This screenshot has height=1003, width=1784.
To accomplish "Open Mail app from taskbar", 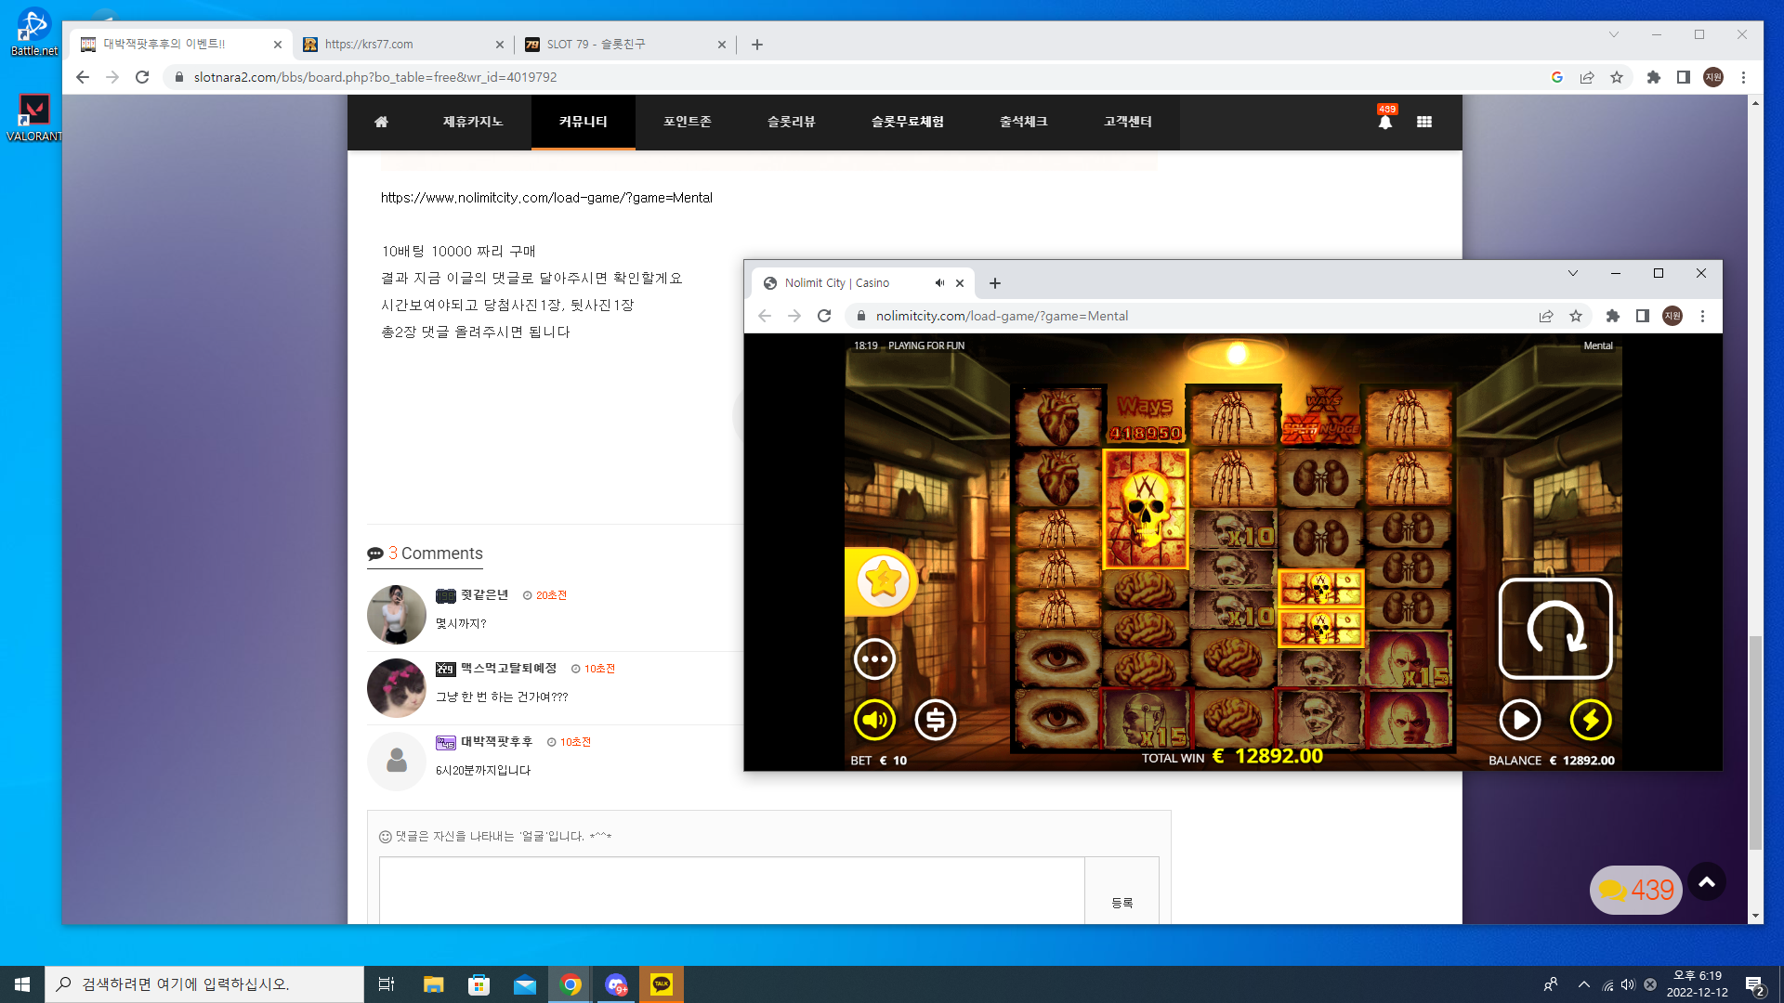I will (x=524, y=984).
